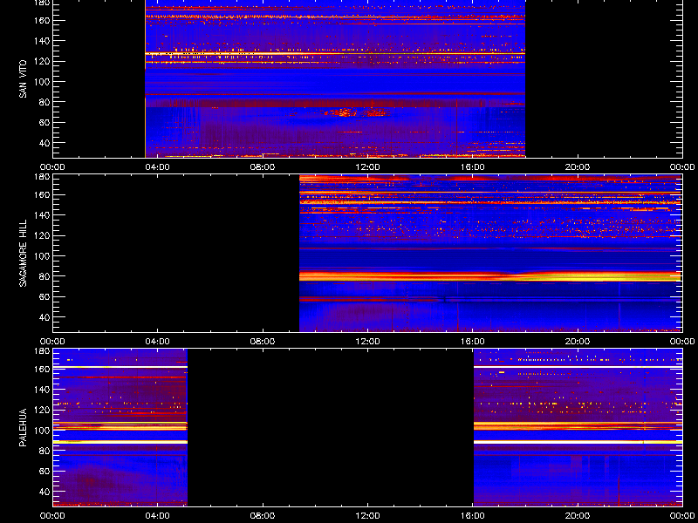Click the 08:00 label under Sagamore Hill plot
This screenshot has width=698, height=523.
pyautogui.click(x=263, y=342)
